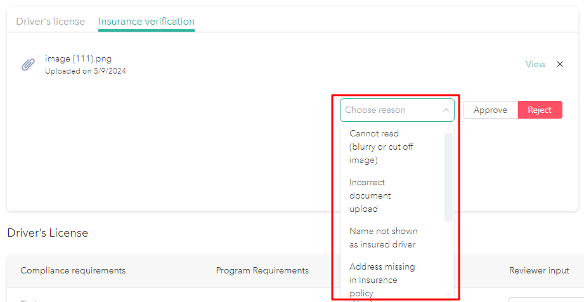Click the red Reject button
This screenshot has height=302, width=584.
(x=540, y=110)
